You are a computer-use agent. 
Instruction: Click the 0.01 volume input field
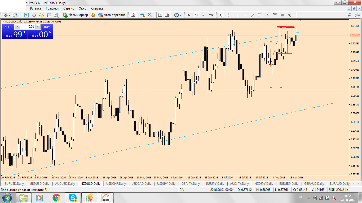click(x=28, y=27)
